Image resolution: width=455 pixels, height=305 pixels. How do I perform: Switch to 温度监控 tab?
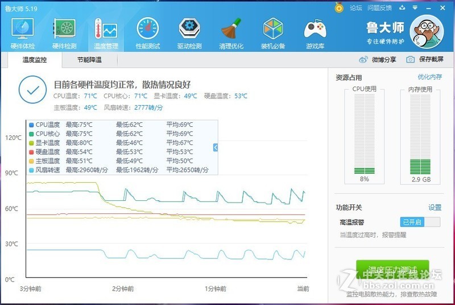click(35, 60)
